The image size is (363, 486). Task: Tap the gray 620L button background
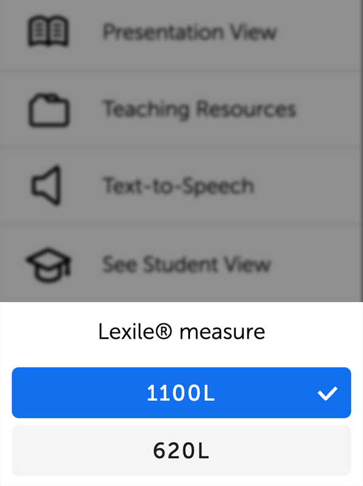point(77,450)
